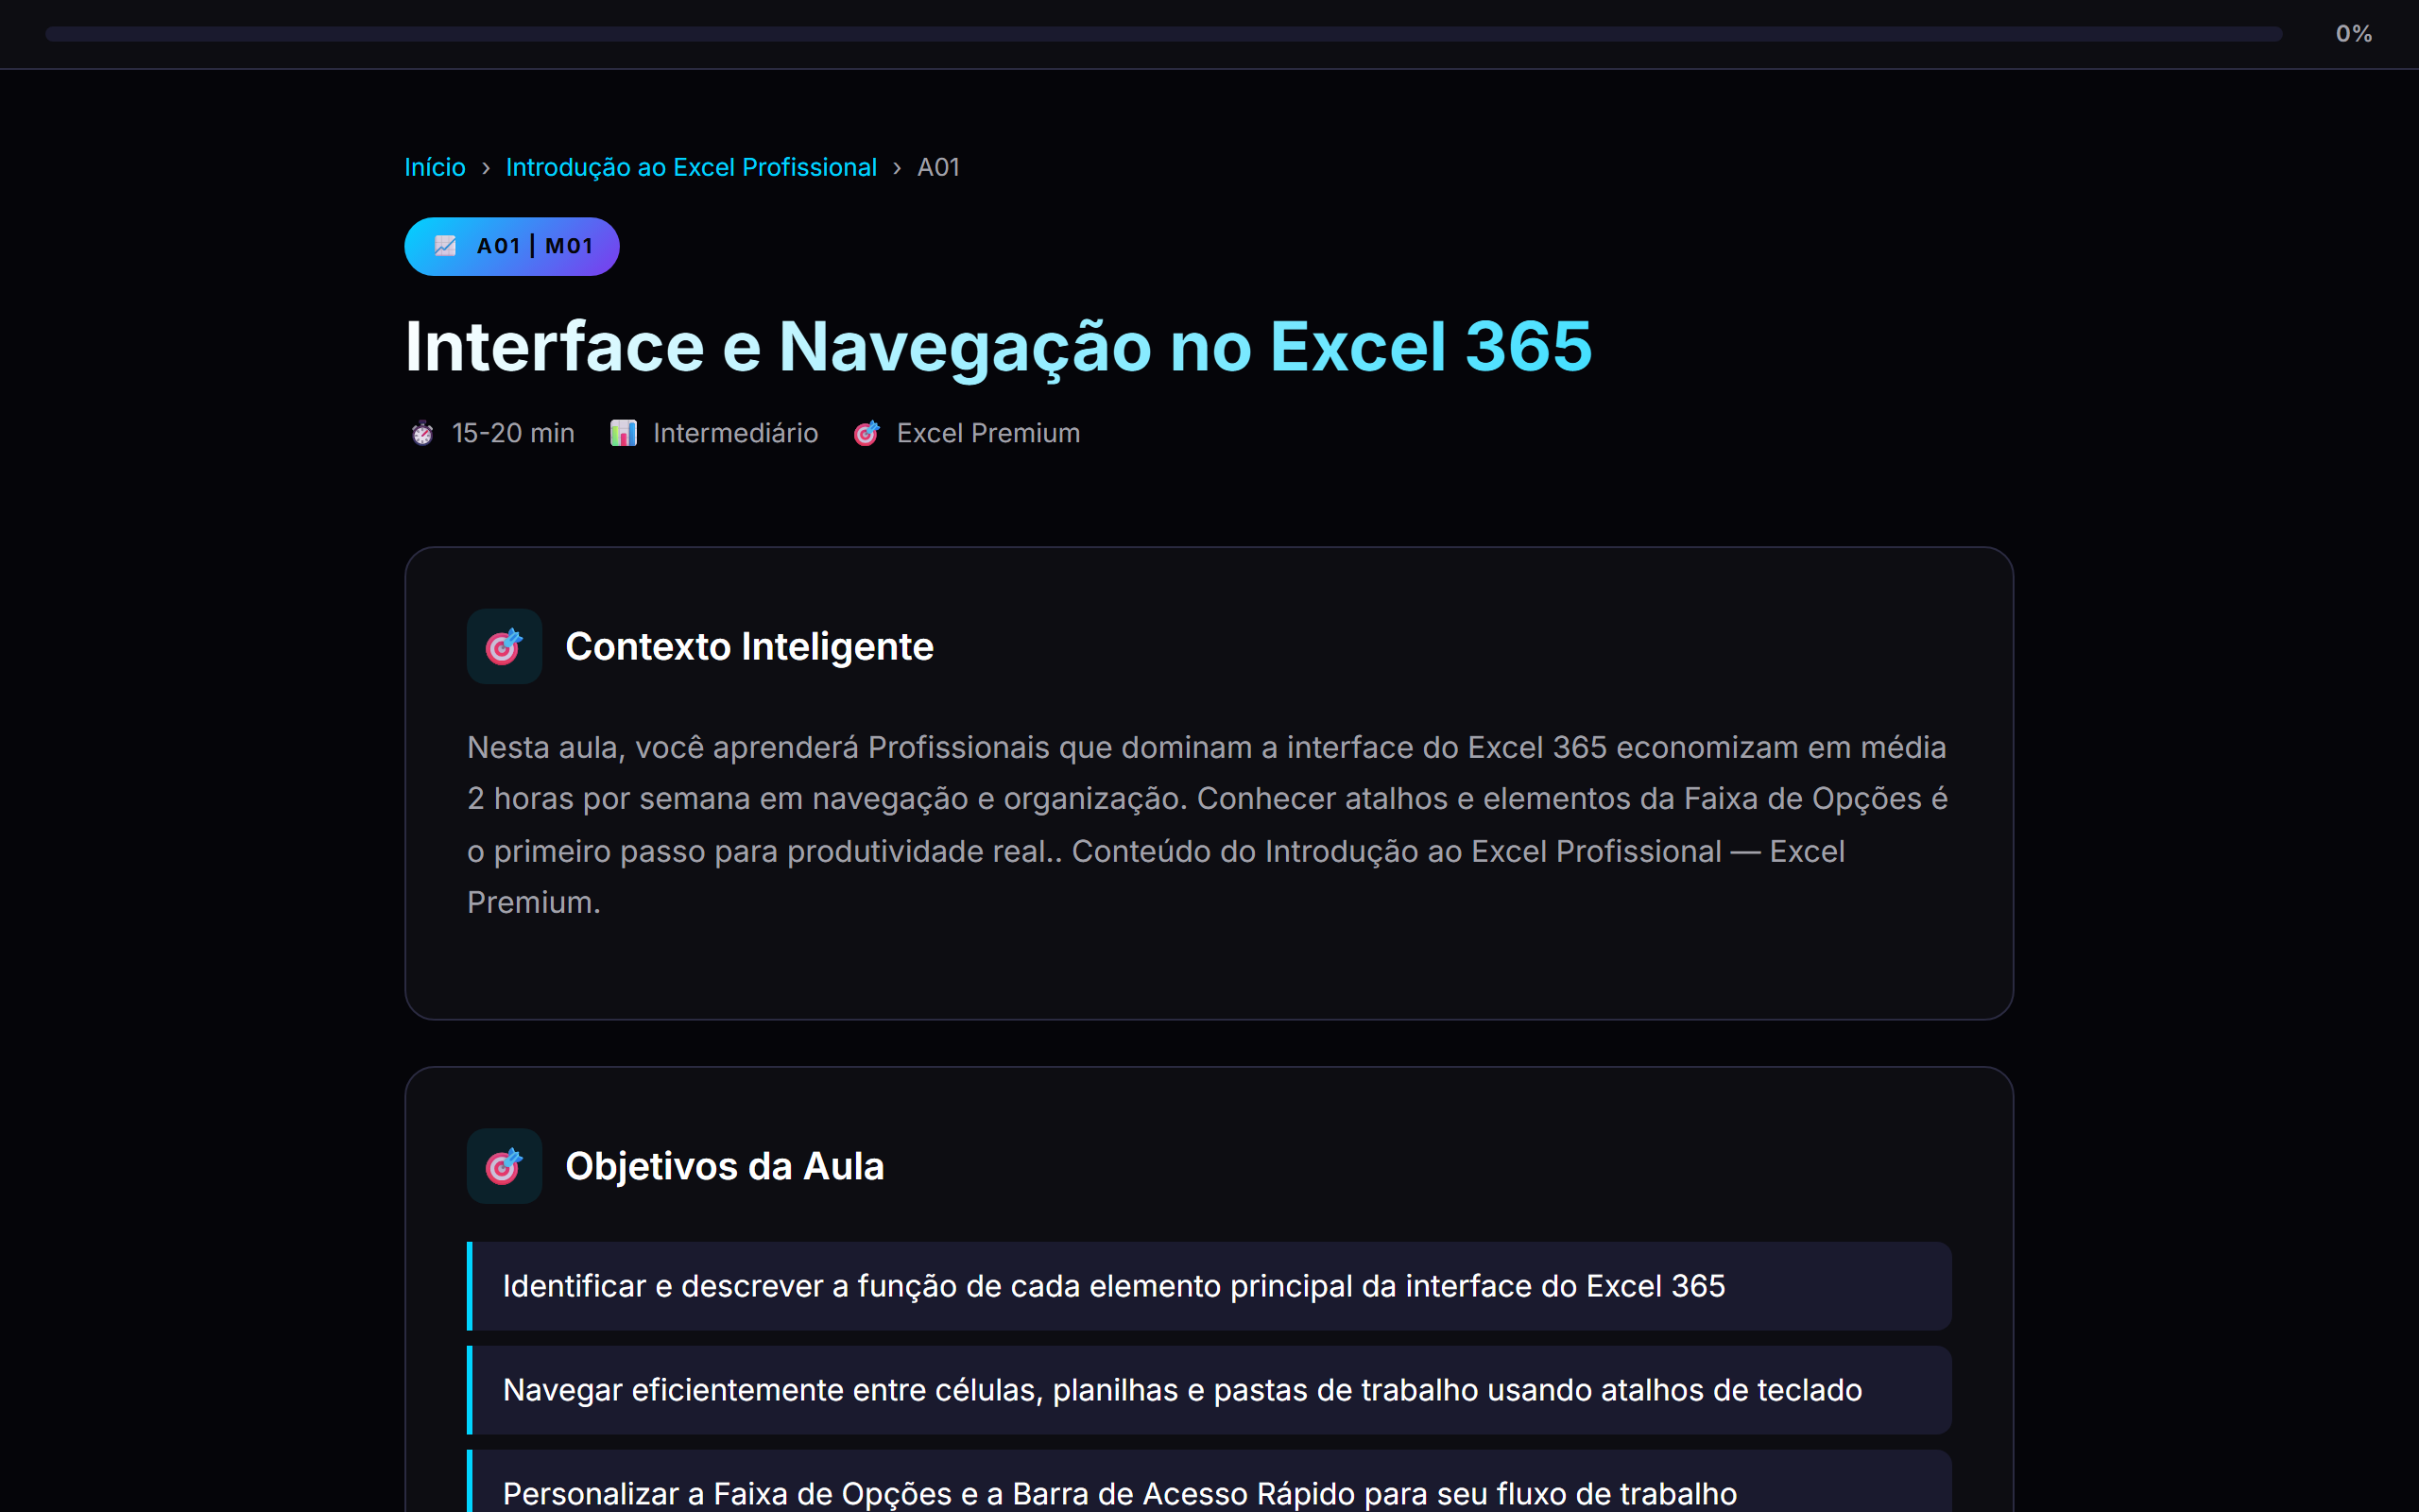Click the stopwatch icon beside 15-20 min
This screenshot has width=2419, height=1512.
[421, 433]
